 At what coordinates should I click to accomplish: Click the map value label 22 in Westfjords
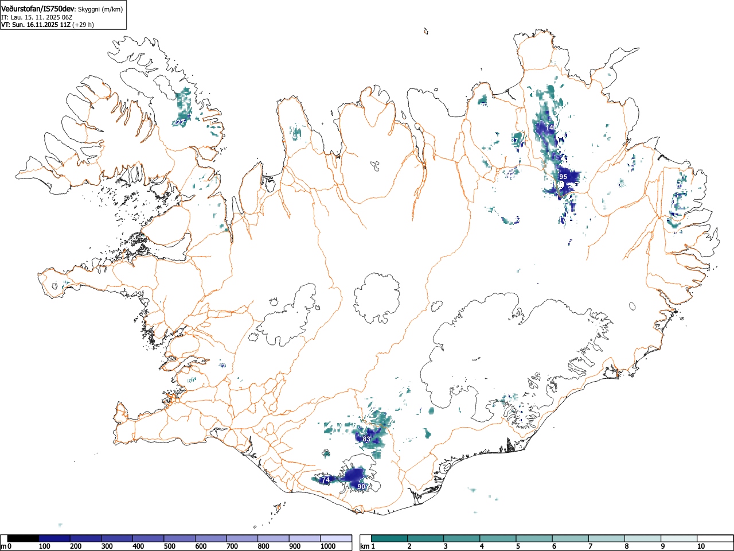[x=180, y=122]
